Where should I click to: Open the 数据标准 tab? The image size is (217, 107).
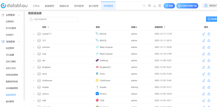(x=64, y=6)
